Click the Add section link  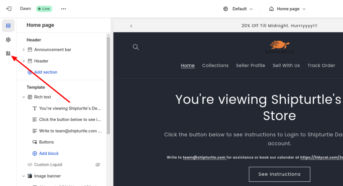46,72
